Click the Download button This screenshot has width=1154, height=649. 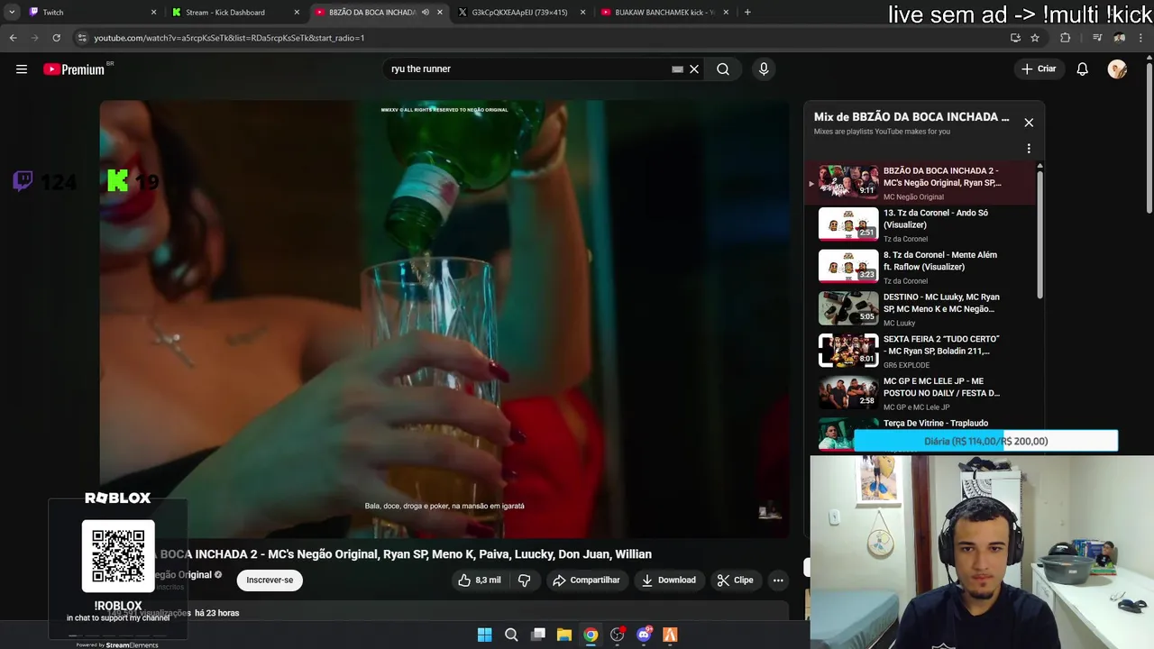pyautogui.click(x=668, y=580)
